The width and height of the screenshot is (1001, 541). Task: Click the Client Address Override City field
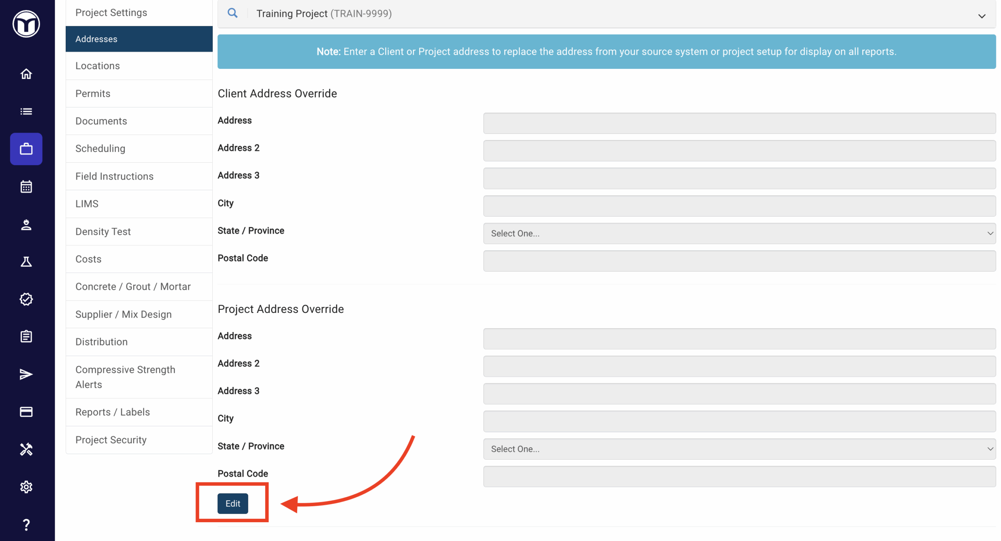click(x=739, y=206)
